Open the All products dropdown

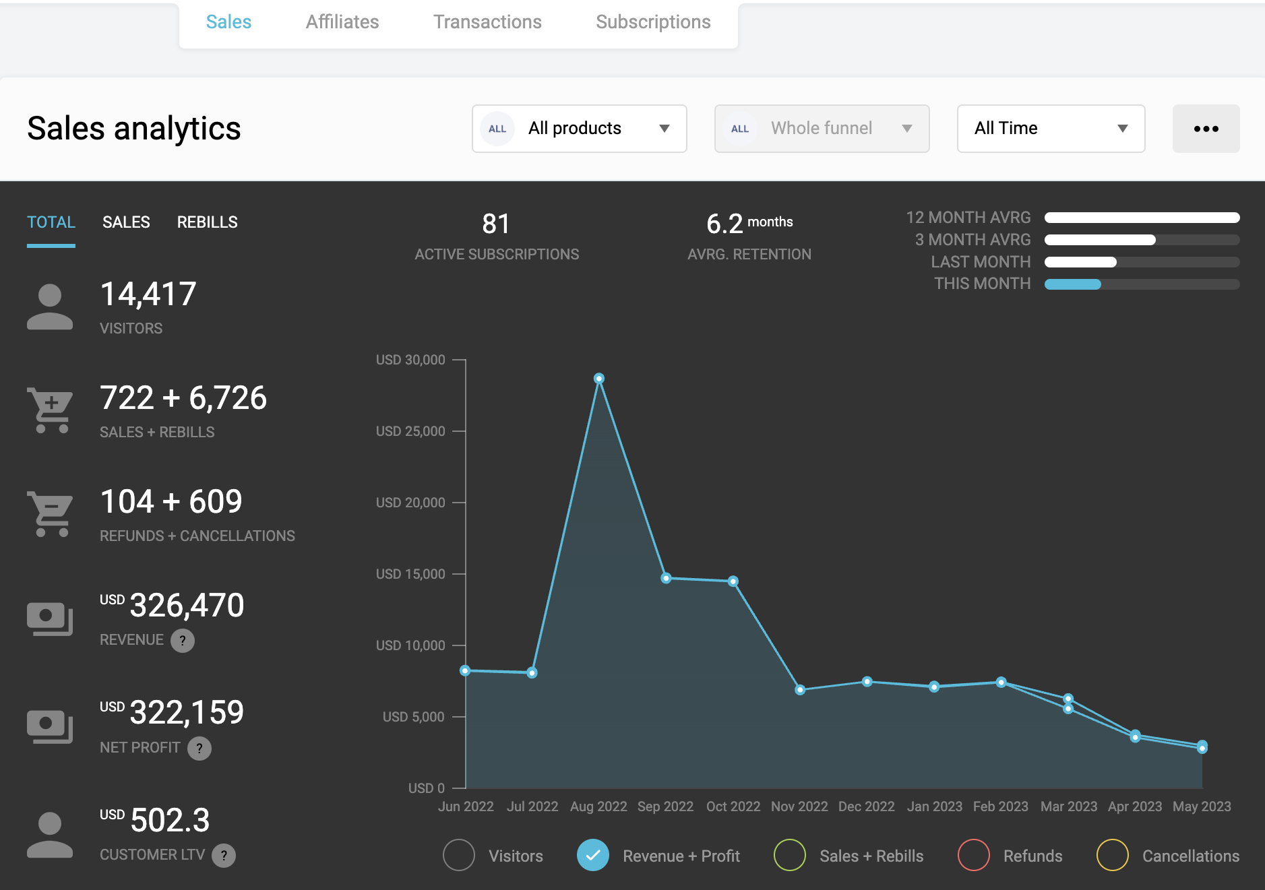click(579, 129)
